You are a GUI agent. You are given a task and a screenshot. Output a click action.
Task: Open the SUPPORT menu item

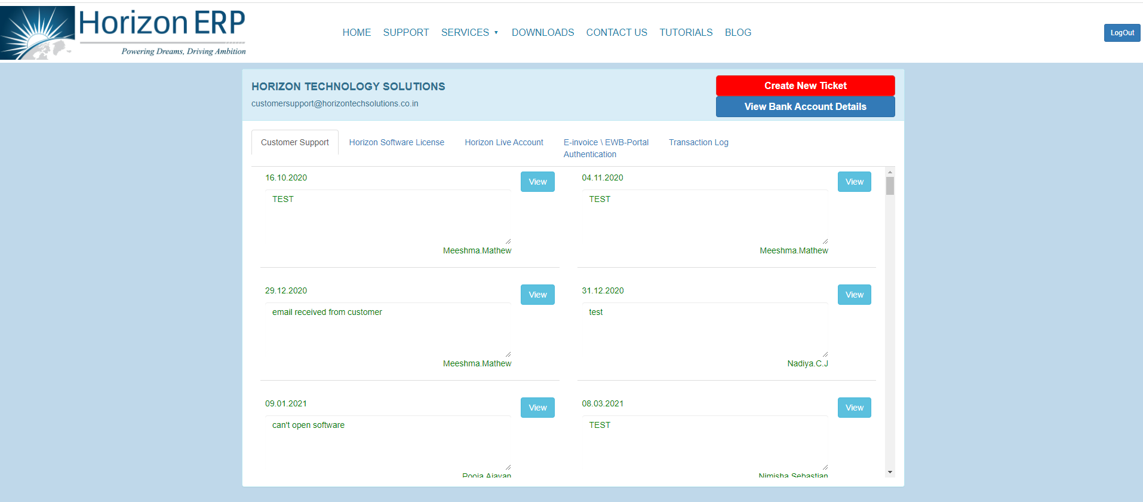(406, 32)
